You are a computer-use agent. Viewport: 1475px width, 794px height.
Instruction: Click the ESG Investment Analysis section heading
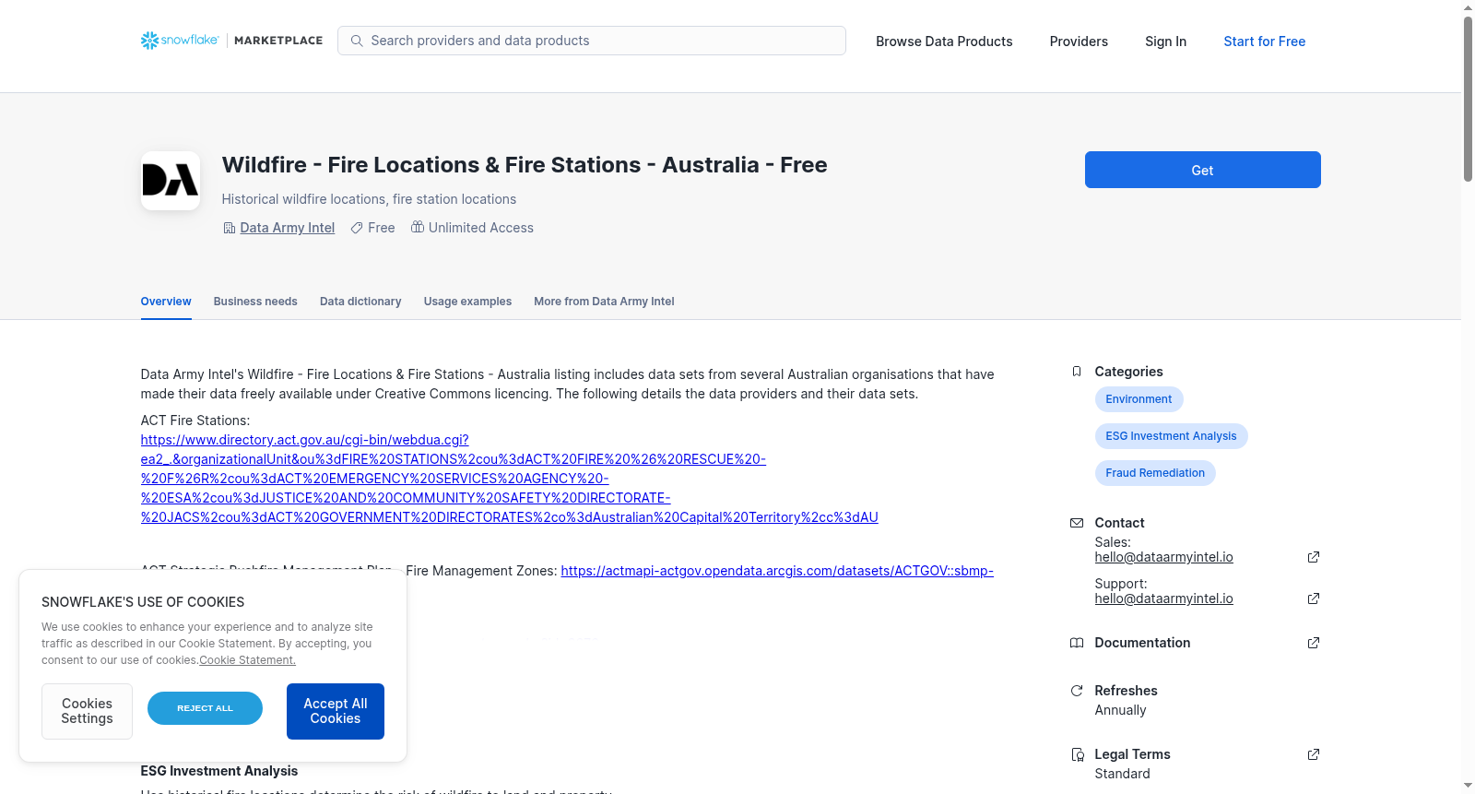click(219, 771)
